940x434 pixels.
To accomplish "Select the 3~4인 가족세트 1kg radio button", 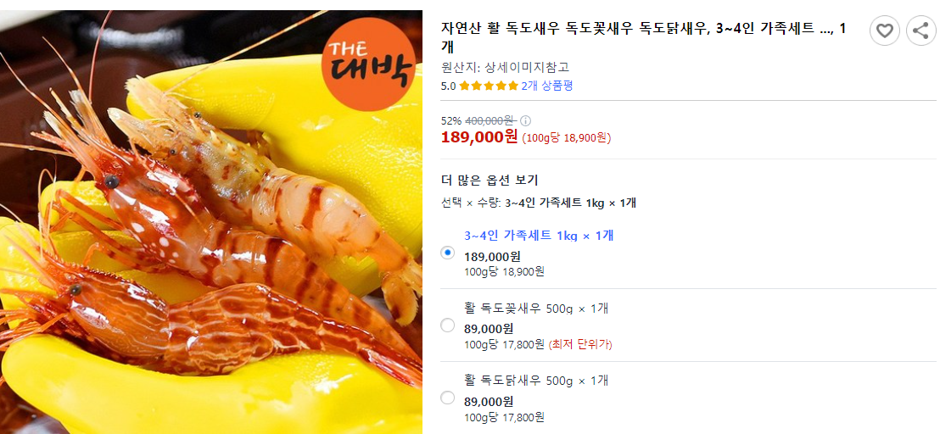I will 447,253.
